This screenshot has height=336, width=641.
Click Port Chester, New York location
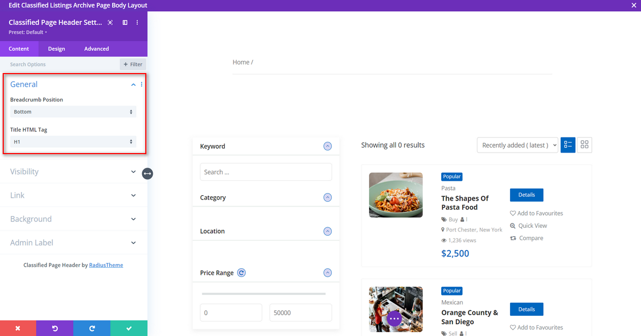pyautogui.click(x=474, y=230)
